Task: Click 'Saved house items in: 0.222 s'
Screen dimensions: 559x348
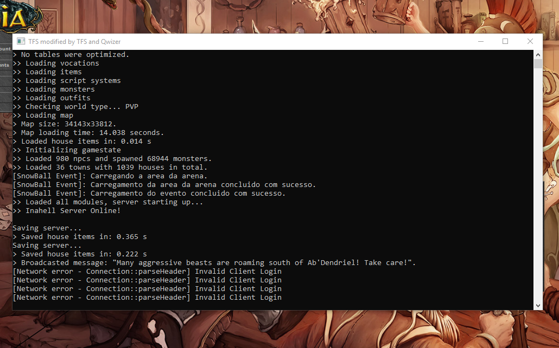Action: pyautogui.click(x=80, y=254)
